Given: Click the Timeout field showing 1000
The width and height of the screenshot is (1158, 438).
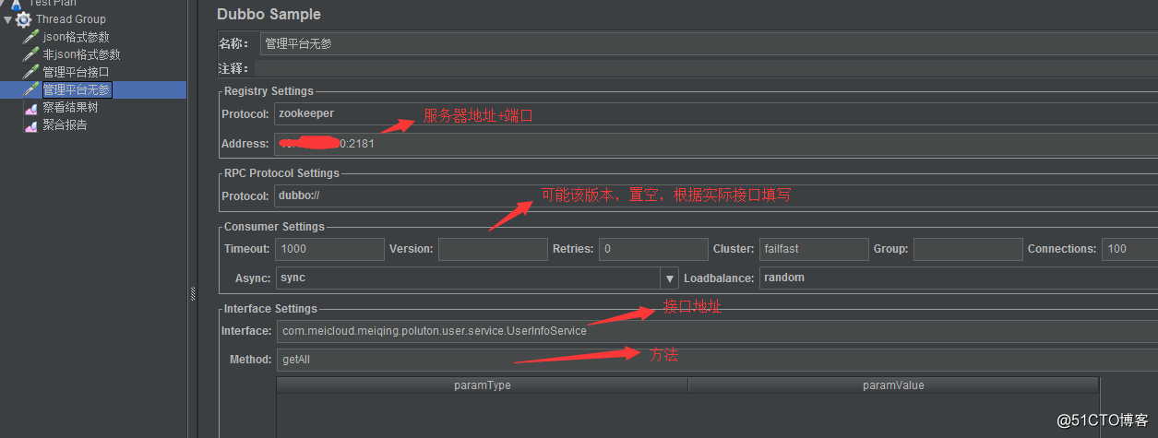Looking at the screenshot, I should click(329, 249).
